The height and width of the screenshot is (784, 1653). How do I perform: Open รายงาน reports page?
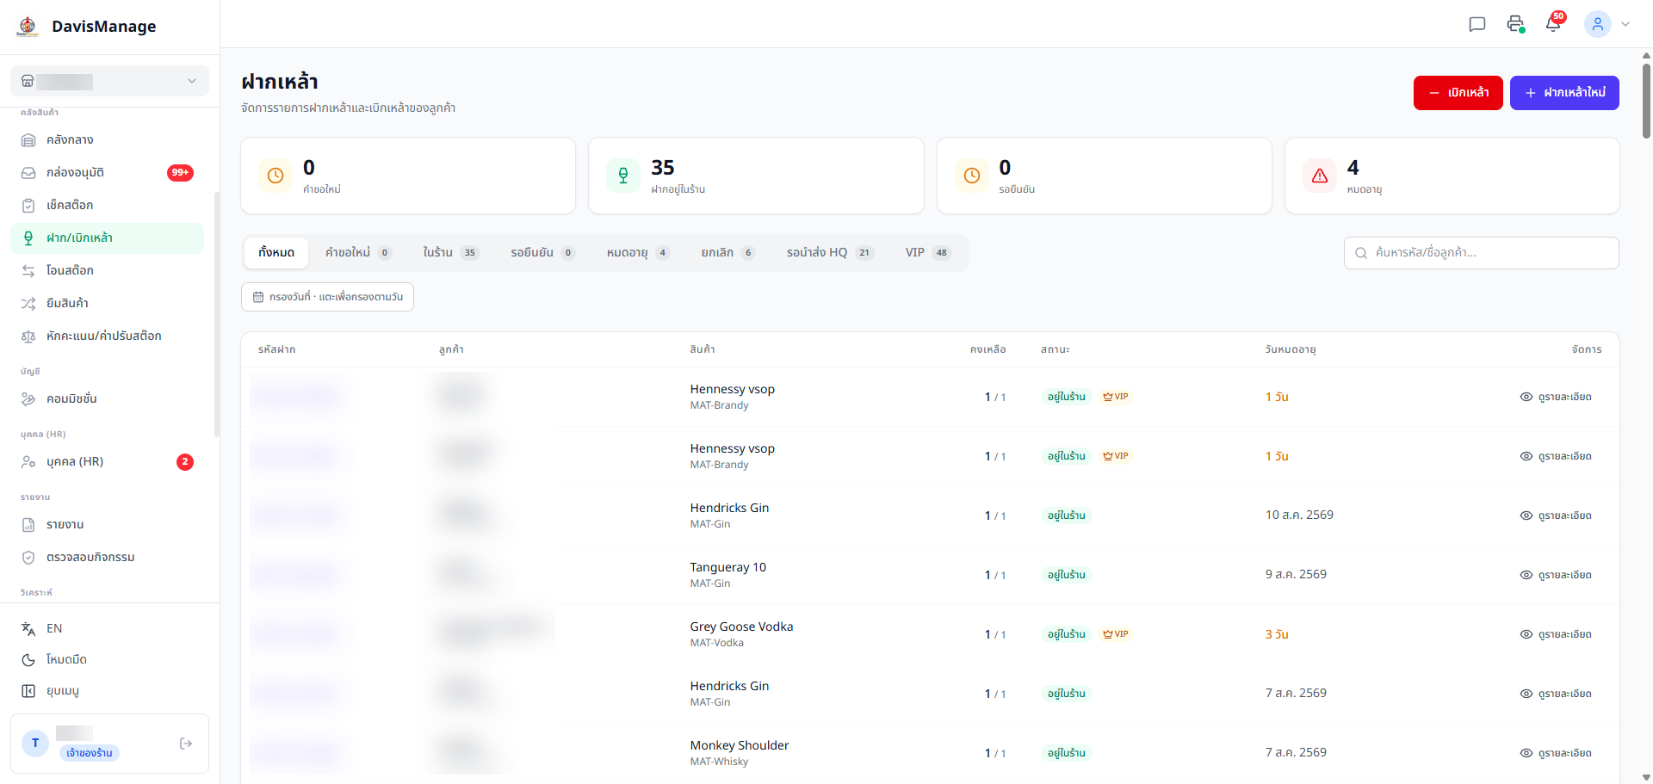(x=107, y=524)
